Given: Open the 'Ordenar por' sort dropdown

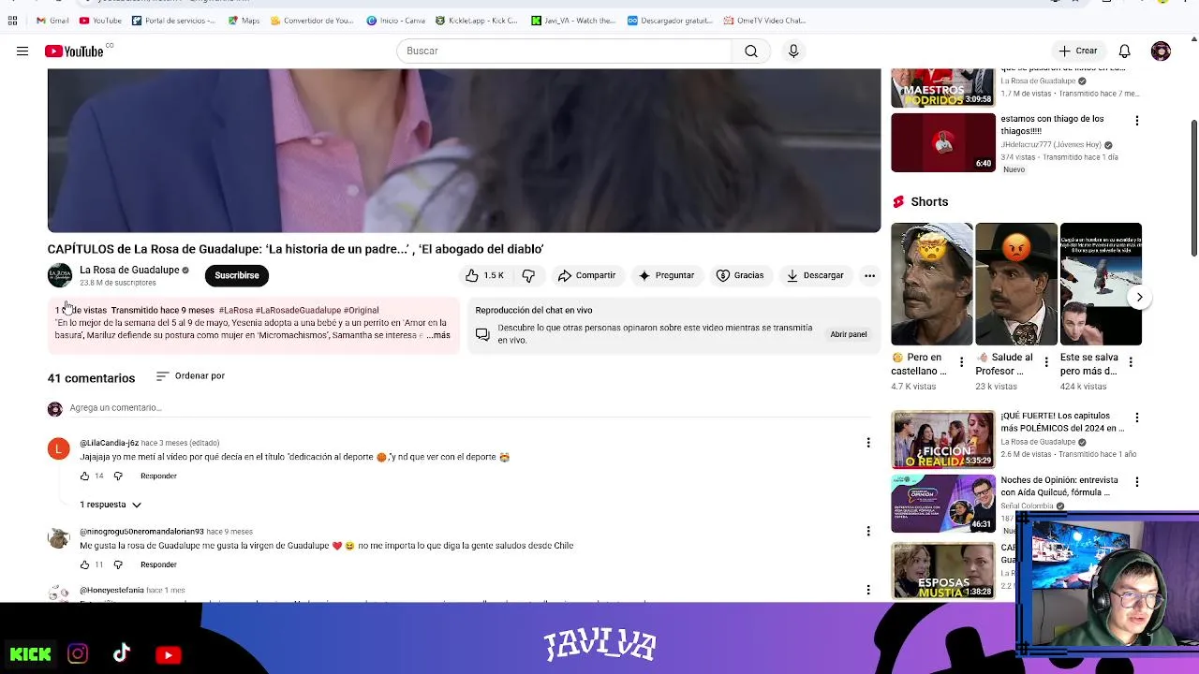Looking at the screenshot, I should [x=190, y=375].
